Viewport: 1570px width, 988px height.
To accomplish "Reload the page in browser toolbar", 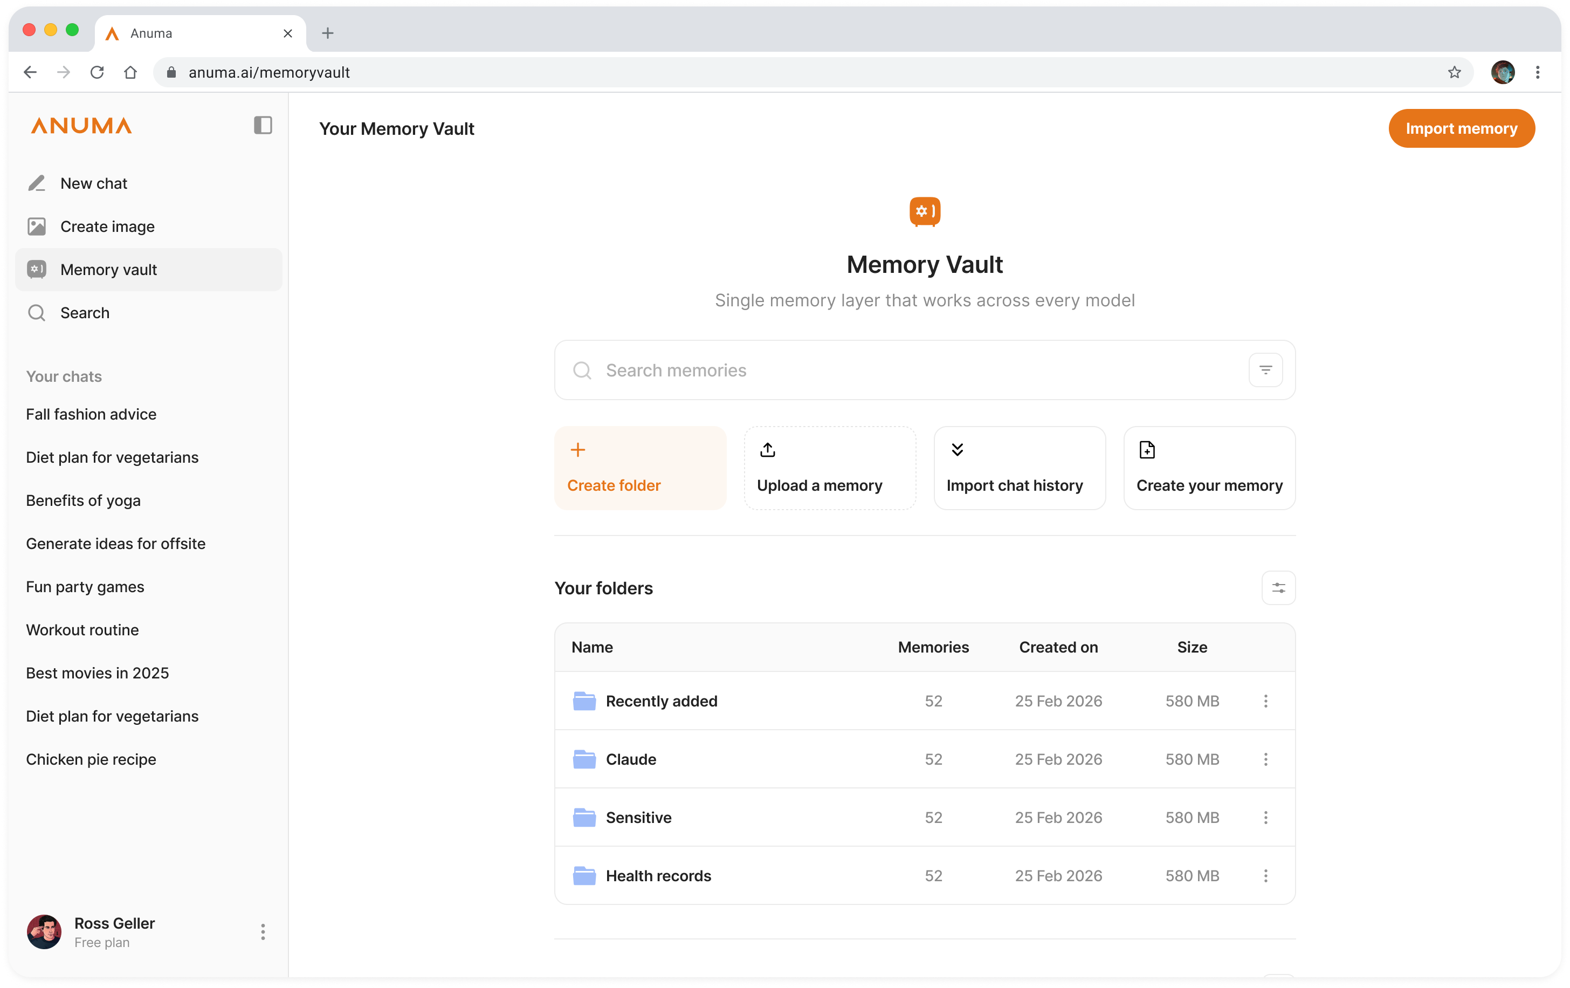I will tap(97, 72).
